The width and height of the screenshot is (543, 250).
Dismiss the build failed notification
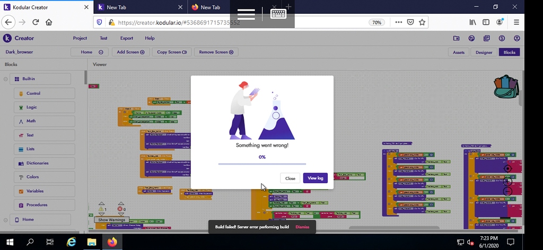302,227
